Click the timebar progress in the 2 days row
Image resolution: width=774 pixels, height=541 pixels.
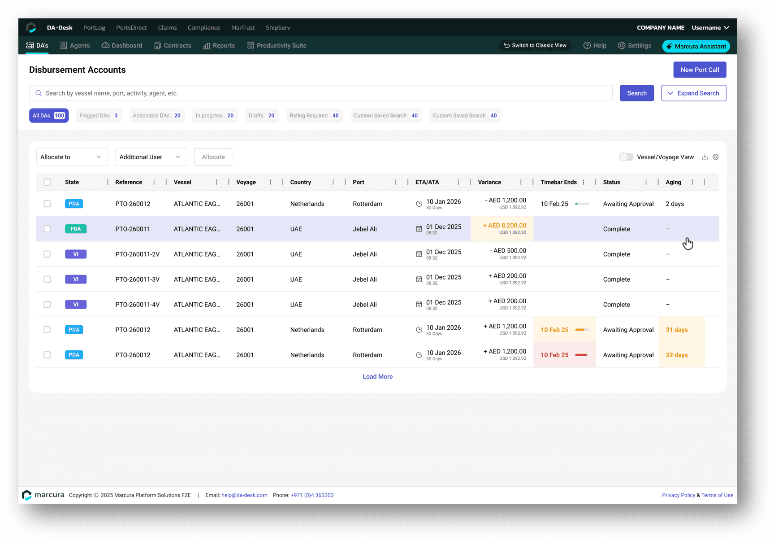point(582,204)
